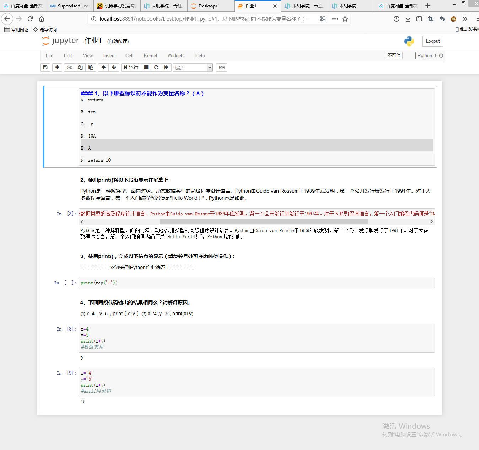479x450 pixels.
Task: Open the browser downloads panel
Action: coord(408,19)
